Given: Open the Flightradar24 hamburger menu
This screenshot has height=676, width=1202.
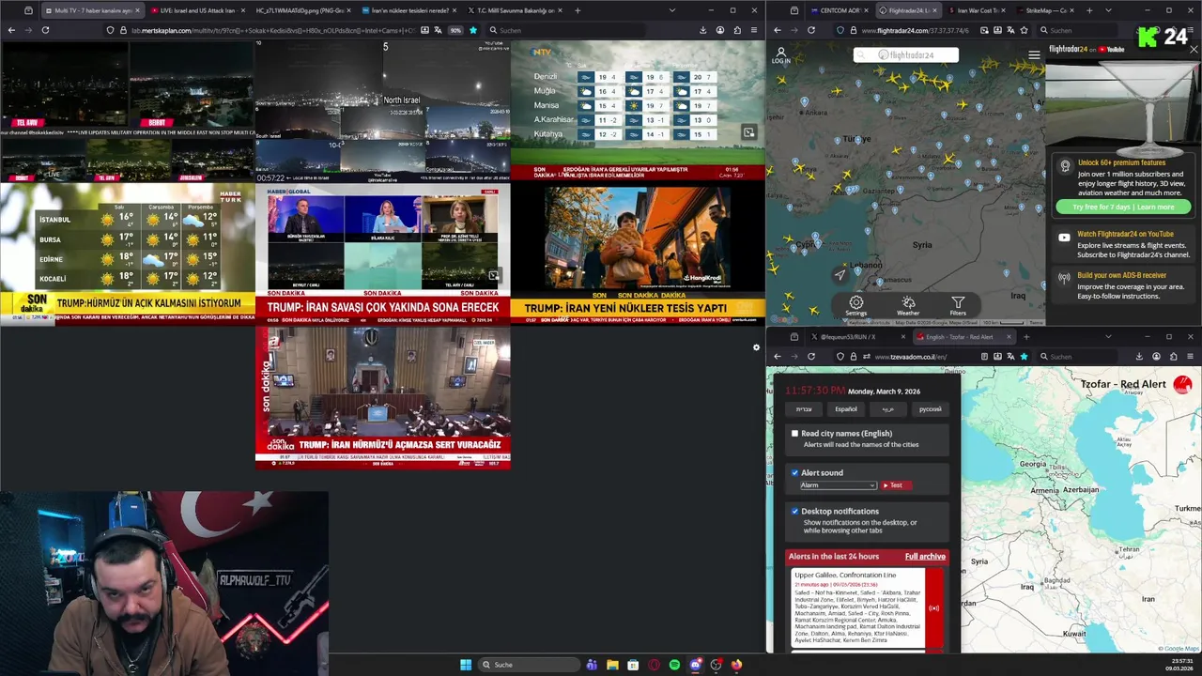Looking at the screenshot, I should pos(1034,55).
